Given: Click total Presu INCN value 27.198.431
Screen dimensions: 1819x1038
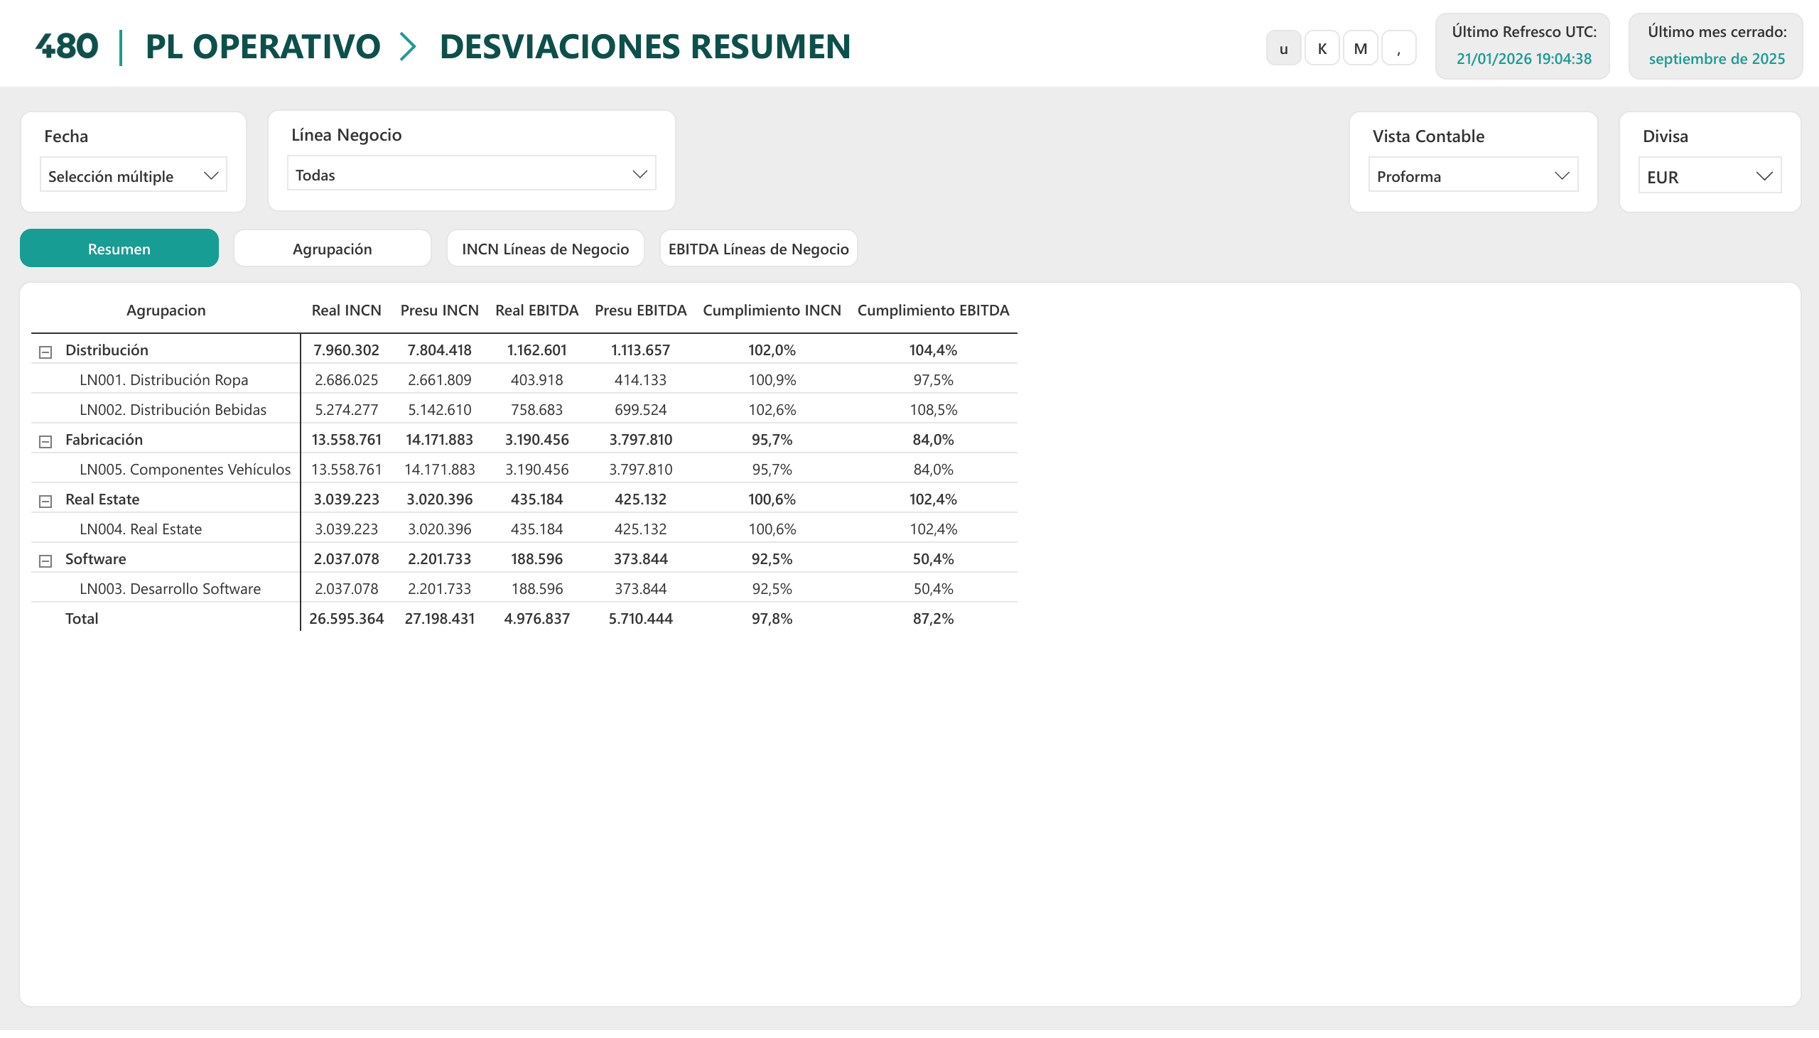Looking at the screenshot, I should (x=439, y=620).
